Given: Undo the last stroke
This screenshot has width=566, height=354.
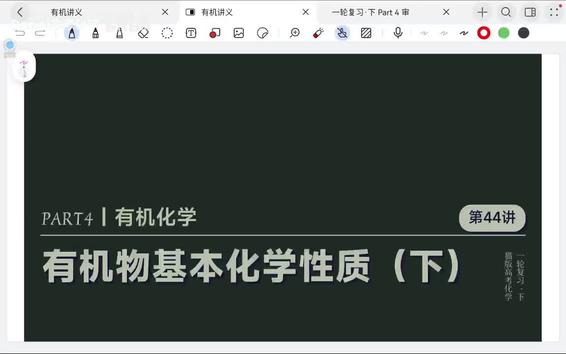Looking at the screenshot, I should 20,33.
